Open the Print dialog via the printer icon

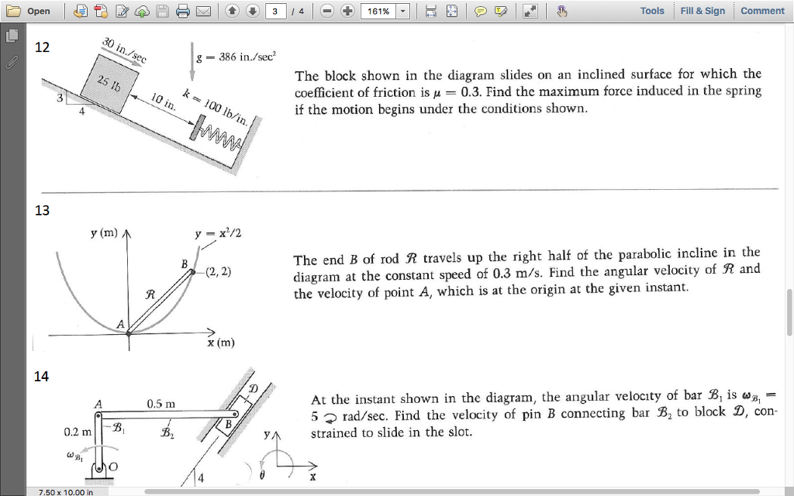click(x=185, y=11)
